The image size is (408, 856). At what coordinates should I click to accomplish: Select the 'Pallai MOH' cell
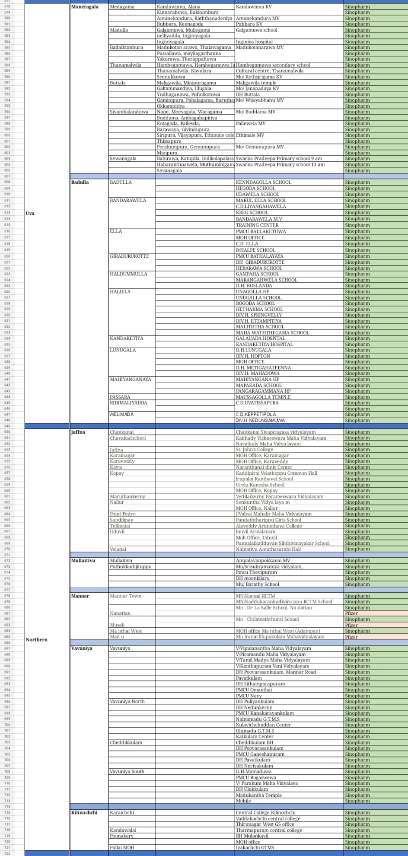pyautogui.click(x=132, y=848)
